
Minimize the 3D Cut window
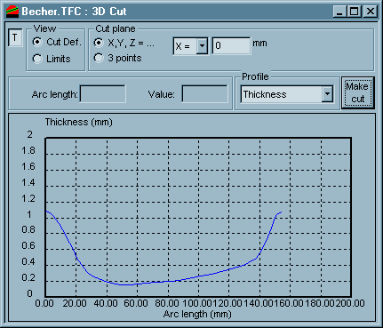[x=339, y=12]
